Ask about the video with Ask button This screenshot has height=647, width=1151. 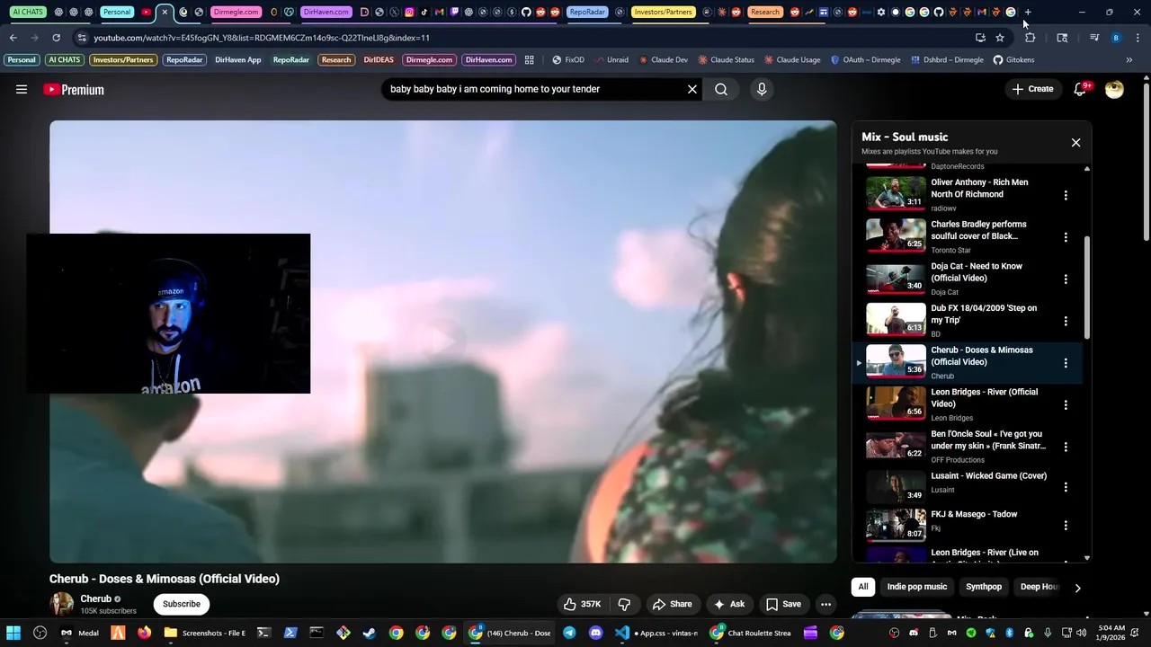tap(729, 604)
